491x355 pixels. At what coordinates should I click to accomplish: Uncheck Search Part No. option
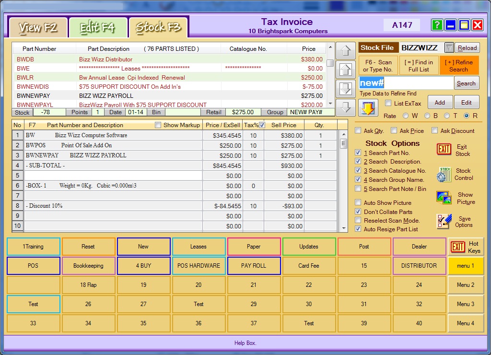click(x=358, y=153)
